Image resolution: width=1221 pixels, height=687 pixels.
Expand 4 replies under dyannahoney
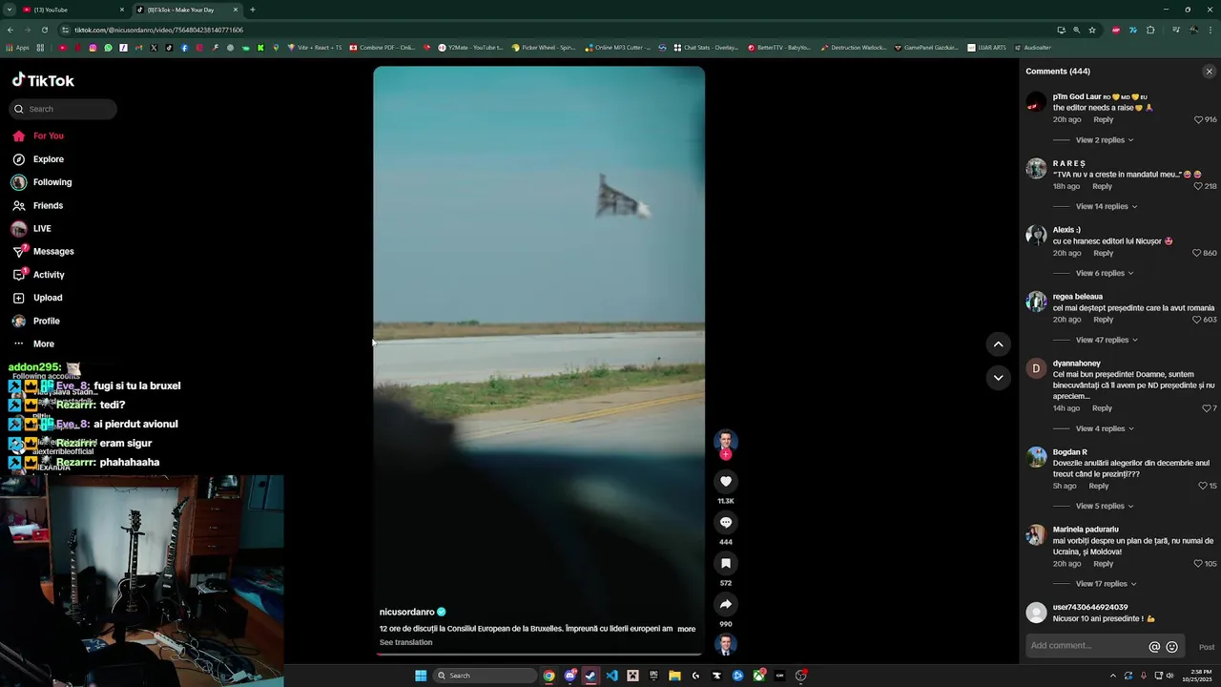point(1105,429)
